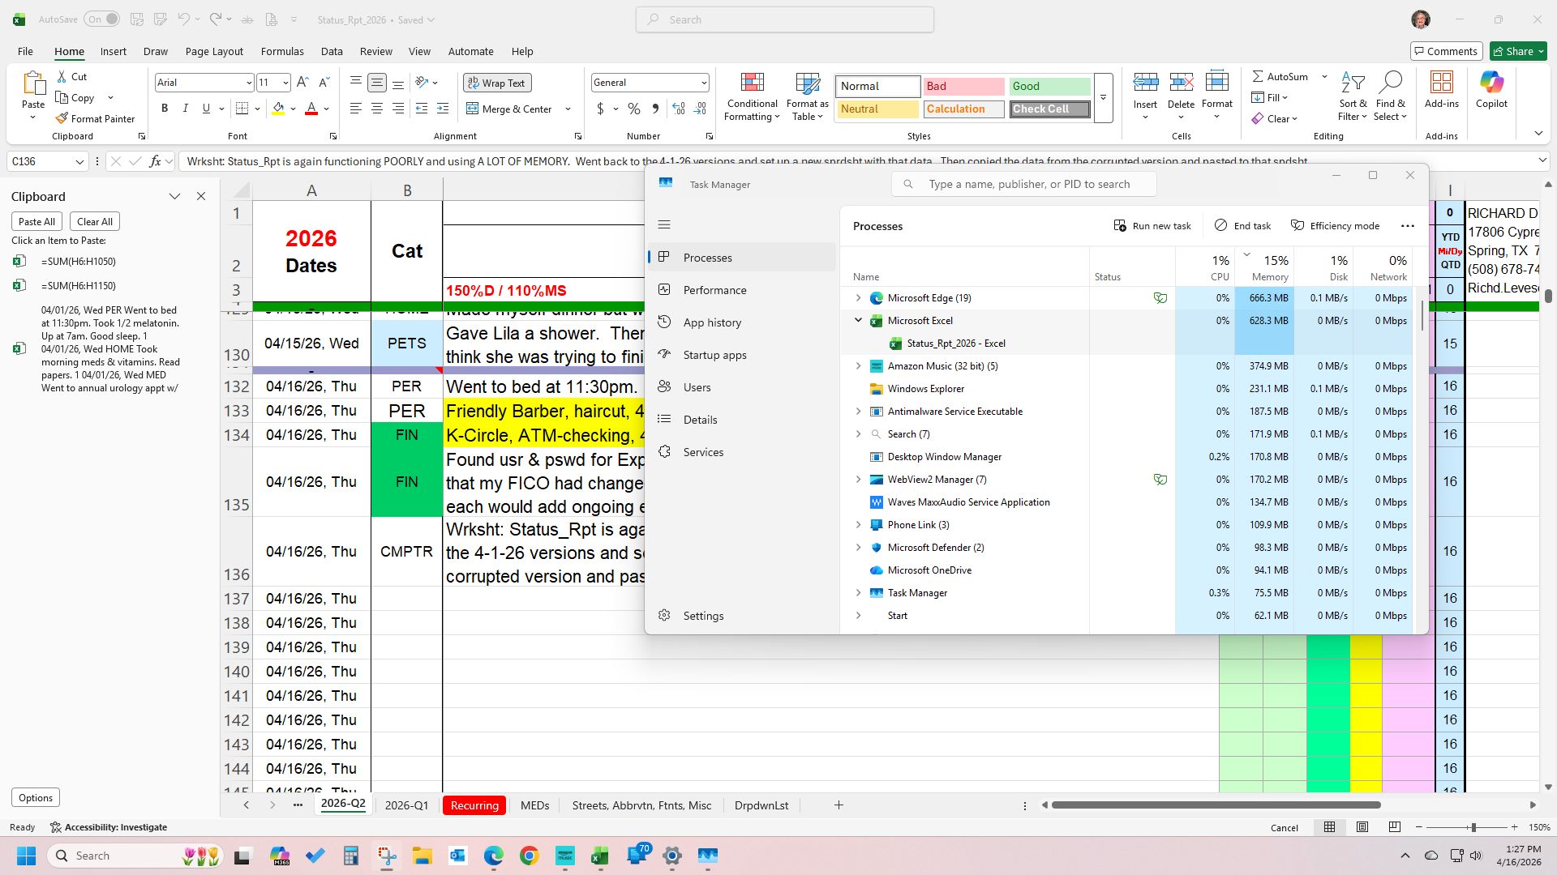The width and height of the screenshot is (1557, 875).
Task: Open the font size dropdown
Action: tap(285, 83)
